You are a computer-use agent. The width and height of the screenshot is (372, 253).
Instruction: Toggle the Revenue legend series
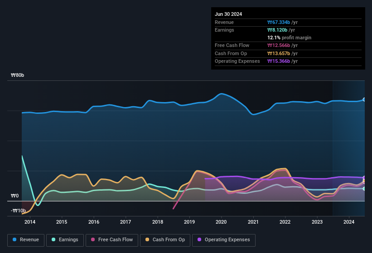click(26, 240)
